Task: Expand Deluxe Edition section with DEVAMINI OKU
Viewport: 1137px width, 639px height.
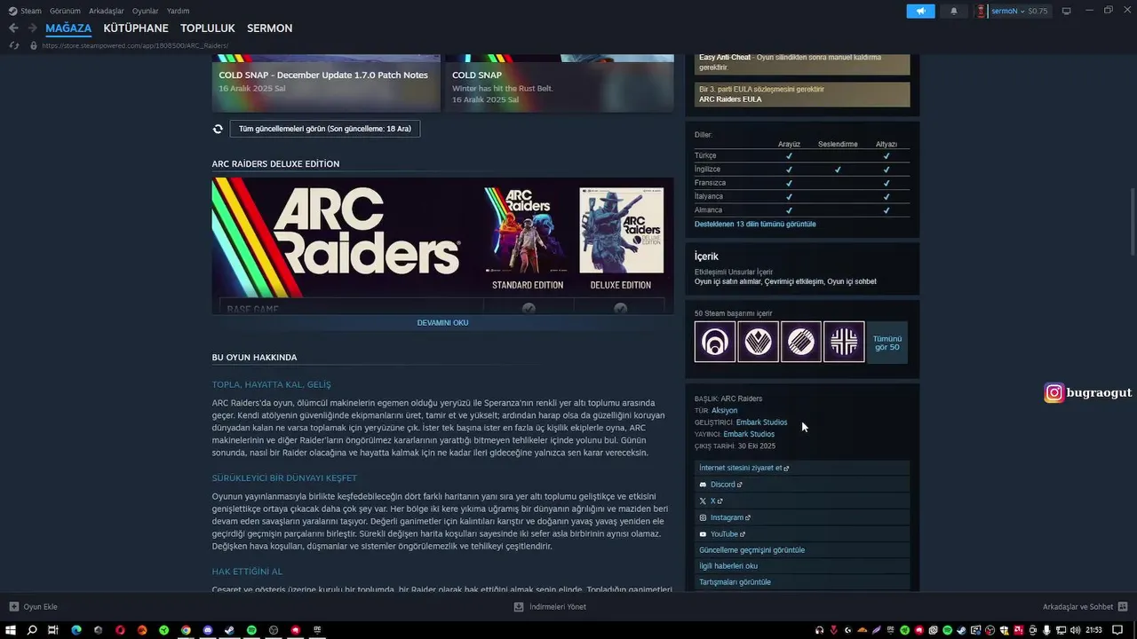Action: point(442,322)
